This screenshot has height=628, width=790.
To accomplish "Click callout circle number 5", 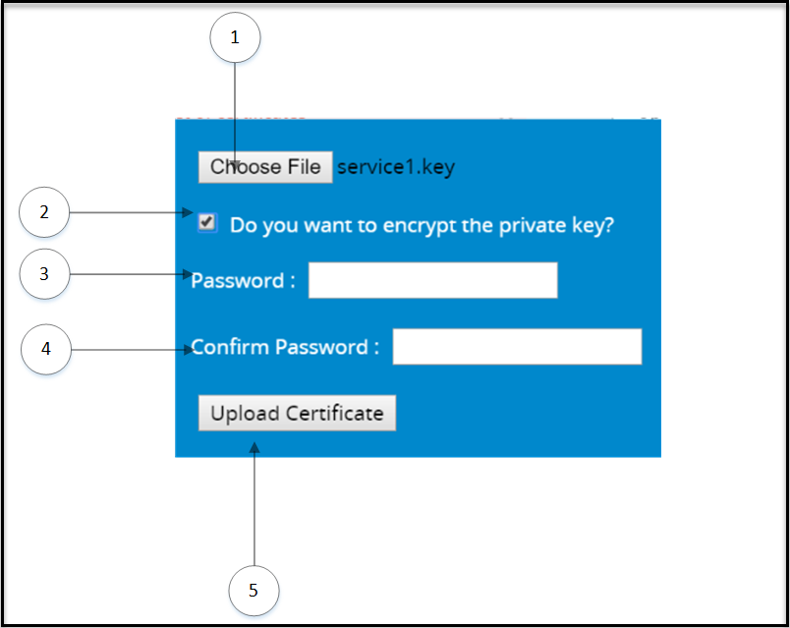I will click(x=254, y=591).
